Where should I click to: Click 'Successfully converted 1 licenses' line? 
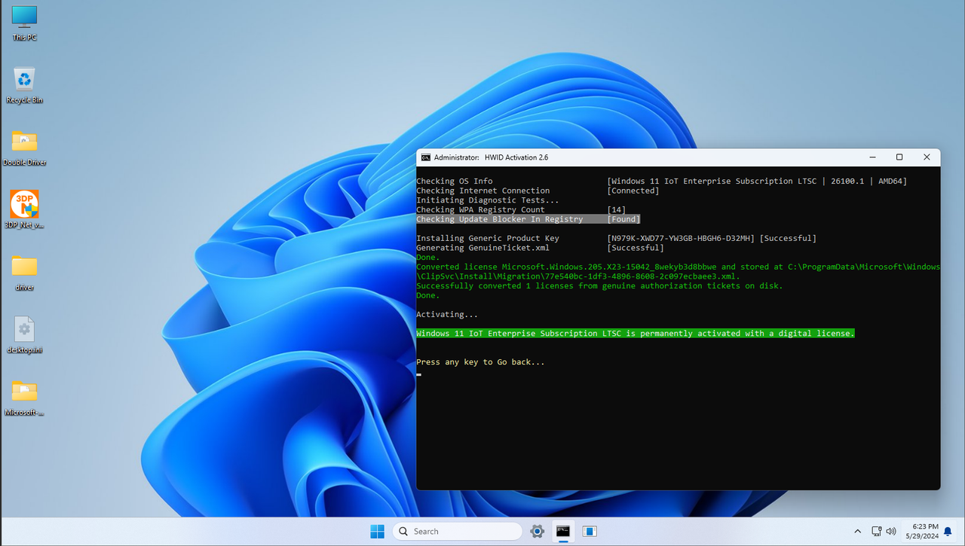599,285
